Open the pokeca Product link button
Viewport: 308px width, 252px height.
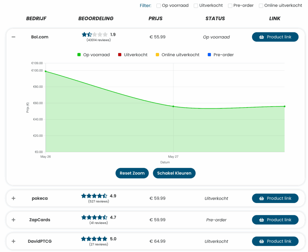tap(275, 198)
